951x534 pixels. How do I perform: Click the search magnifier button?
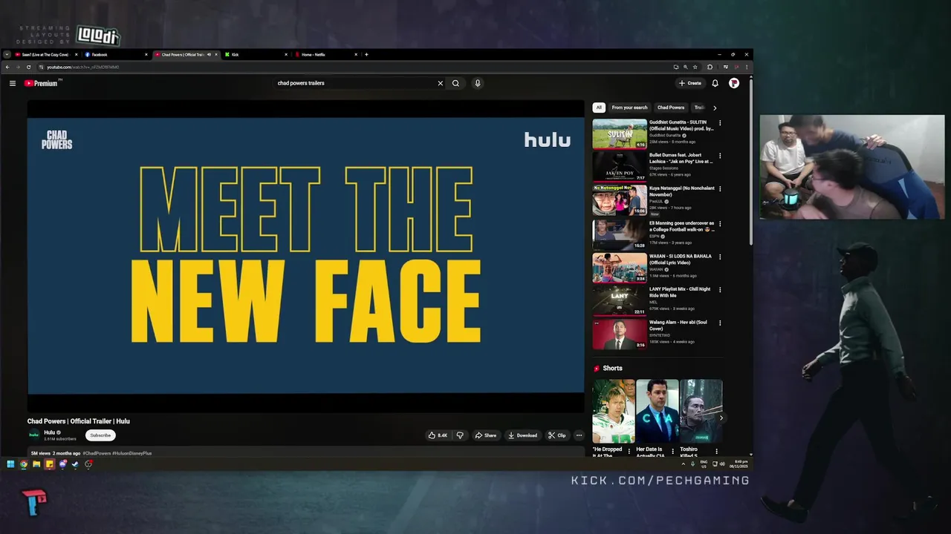click(x=455, y=83)
